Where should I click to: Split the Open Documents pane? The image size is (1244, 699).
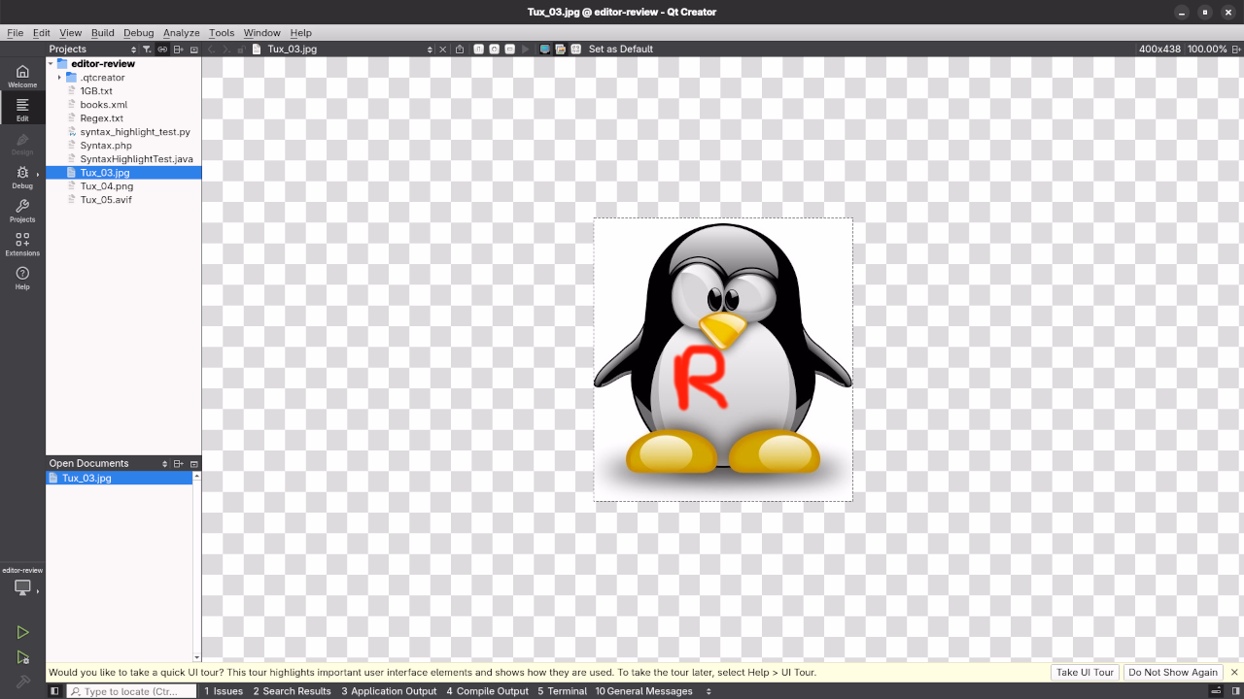(178, 464)
